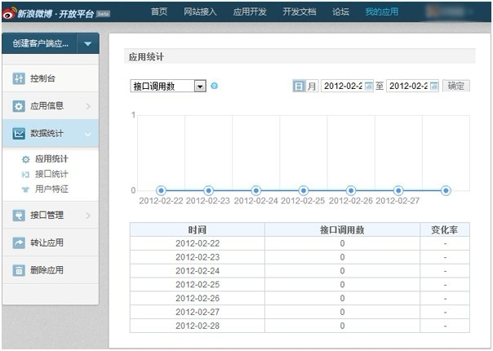The width and height of the screenshot is (493, 351).
Task: Click the 控制台 console icon in sidebar
Action: pos(19,79)
